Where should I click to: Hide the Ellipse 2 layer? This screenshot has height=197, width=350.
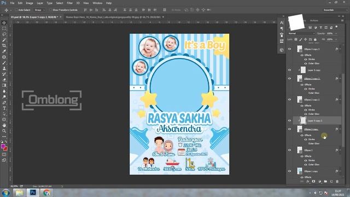[x=289, y=150]
